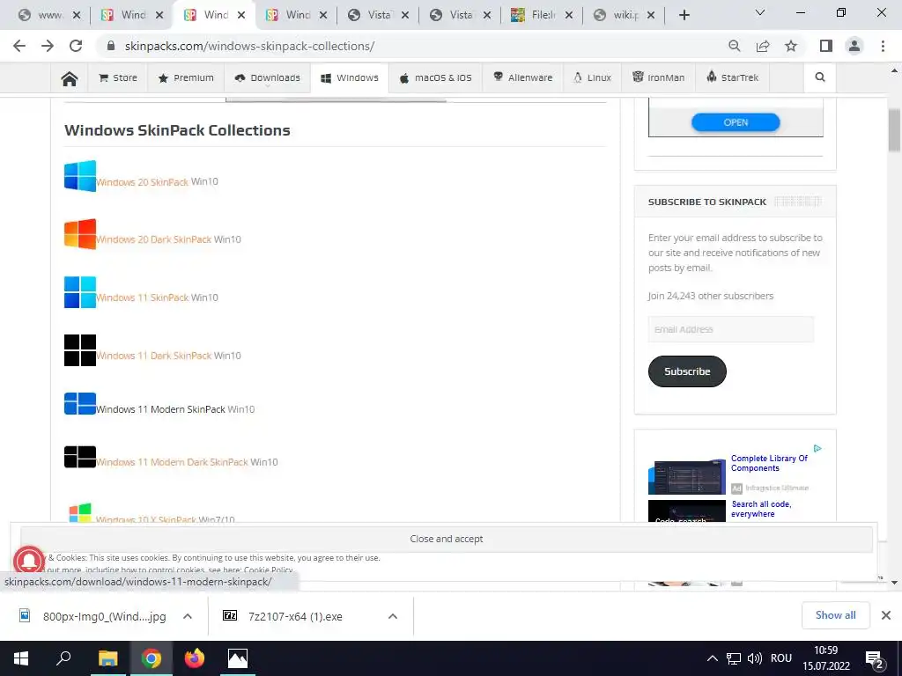Open Windows 11 Dark SkinPack link

pos(153,356)
